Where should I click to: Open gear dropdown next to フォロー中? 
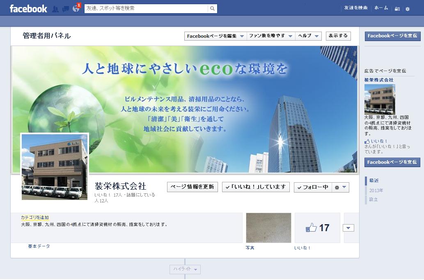[340, 187]
